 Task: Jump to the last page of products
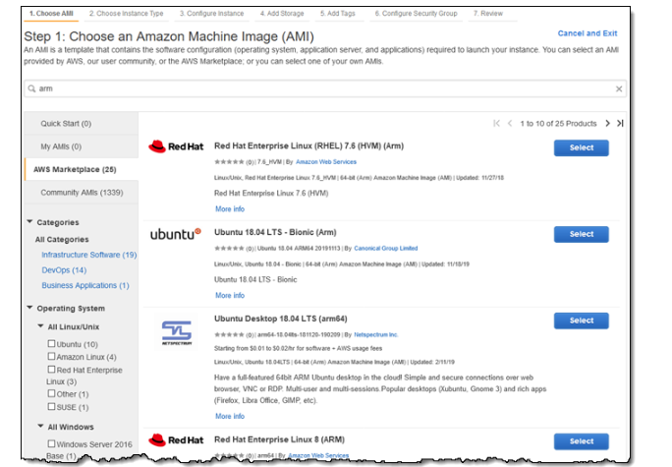620,124
